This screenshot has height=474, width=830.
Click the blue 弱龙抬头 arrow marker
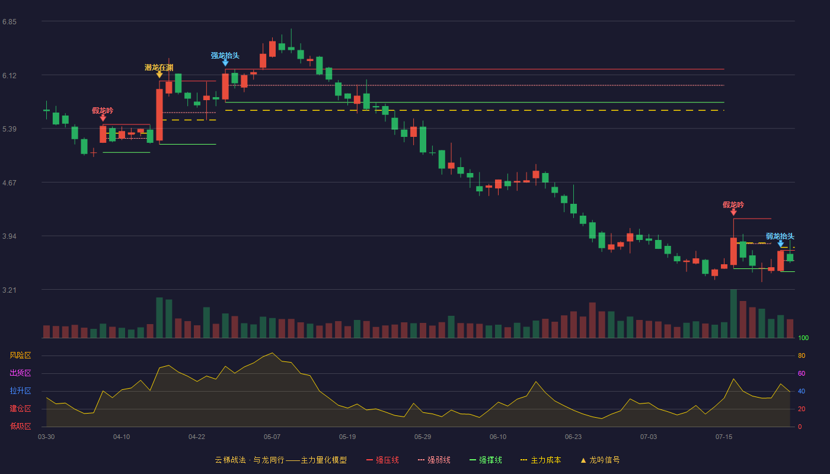(x=781, y=244)
